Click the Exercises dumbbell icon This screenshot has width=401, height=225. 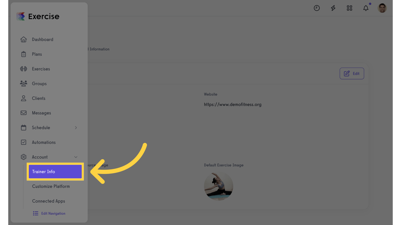(x=23, y=69)
